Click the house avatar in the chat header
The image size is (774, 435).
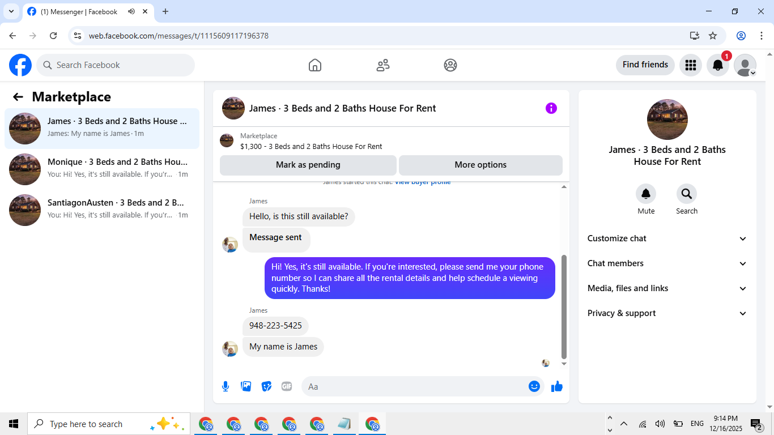click(233, 108)
